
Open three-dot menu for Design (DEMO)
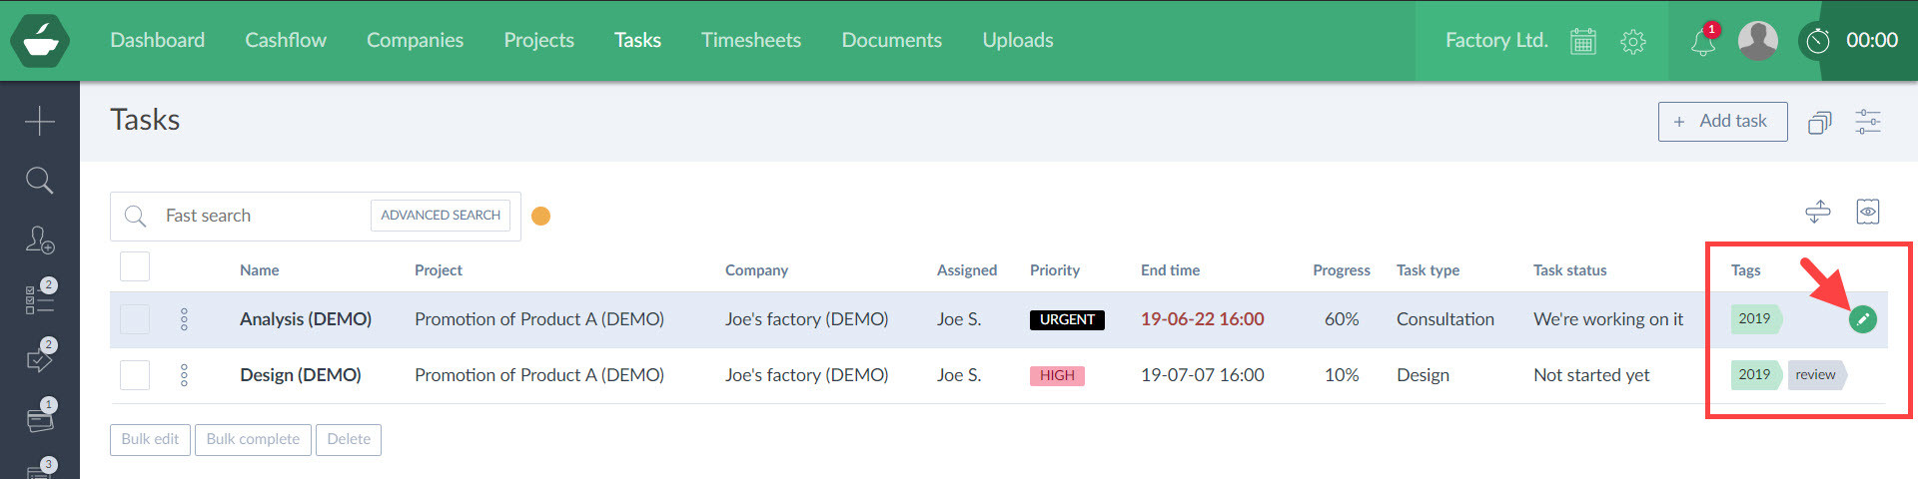184,375
